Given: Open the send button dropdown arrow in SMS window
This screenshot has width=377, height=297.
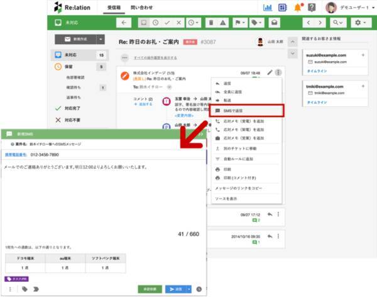Looking at the screenshot, I should coord(189,289).
